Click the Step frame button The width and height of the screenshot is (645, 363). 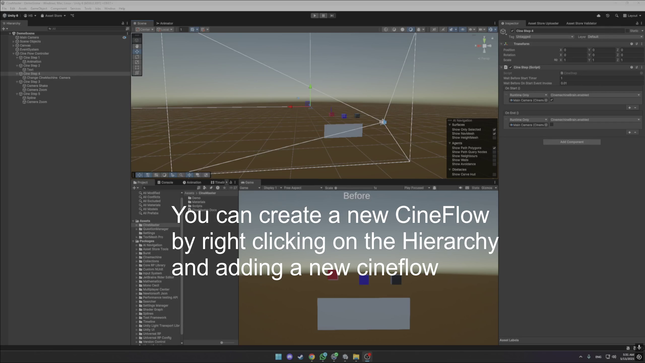click(332, 16)
